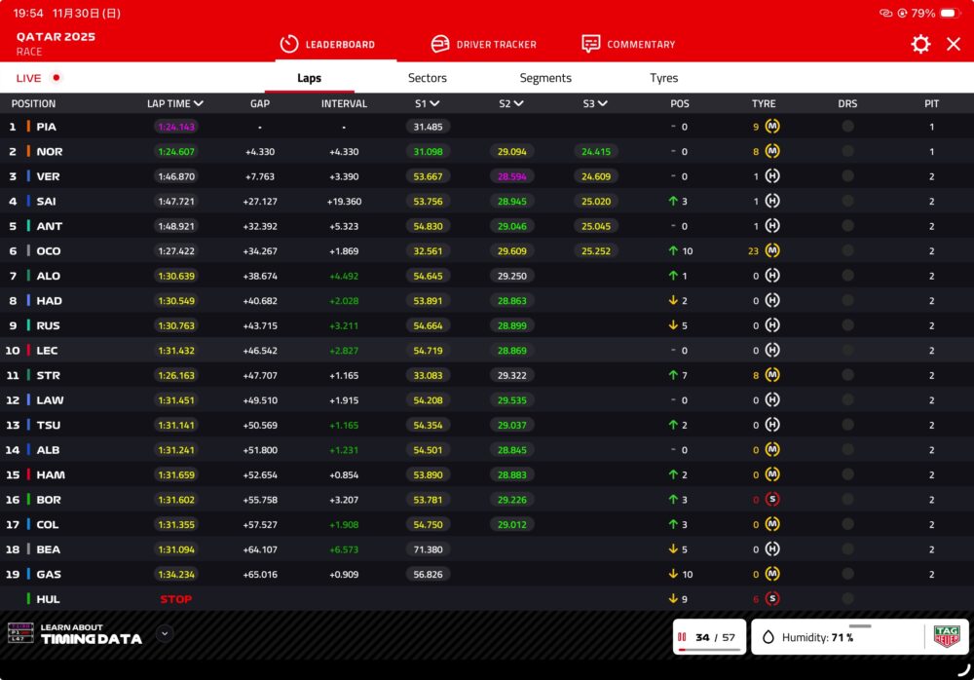This screenshot has height=680, width=974.
Task: Switch to the Tyres tab
Action: coord(663,78)
